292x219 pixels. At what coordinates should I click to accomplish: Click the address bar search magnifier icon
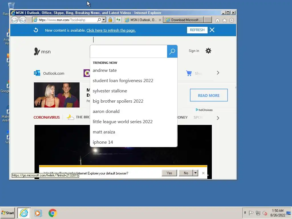[x=99, y=20]
